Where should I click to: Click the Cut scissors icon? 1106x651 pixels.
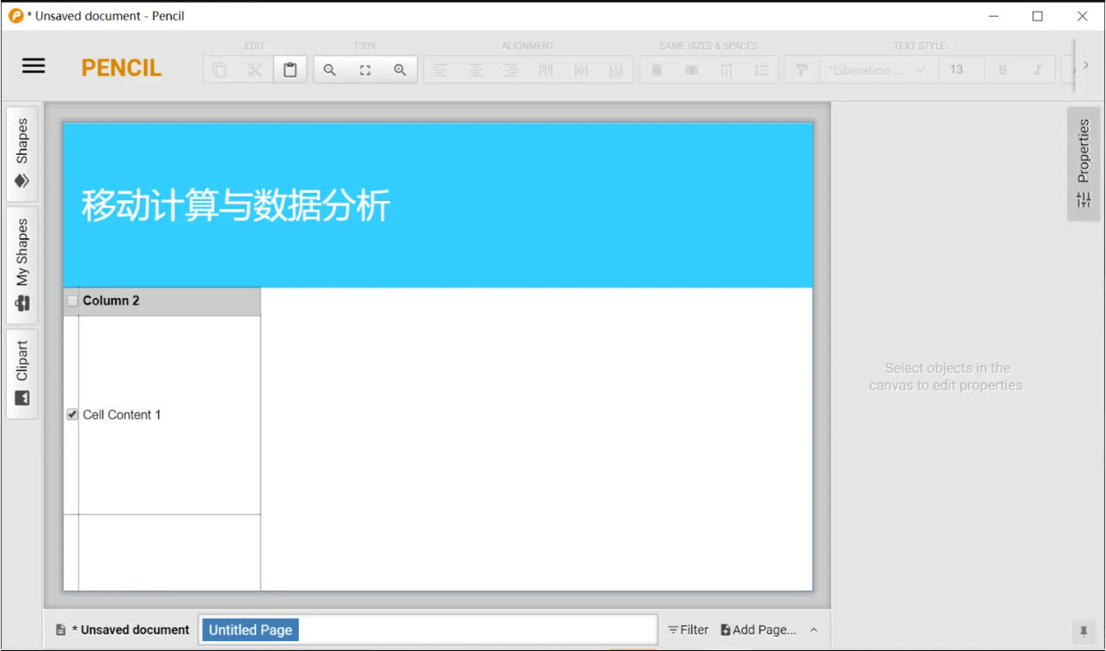pyautogui.click(x=254, y=70)
